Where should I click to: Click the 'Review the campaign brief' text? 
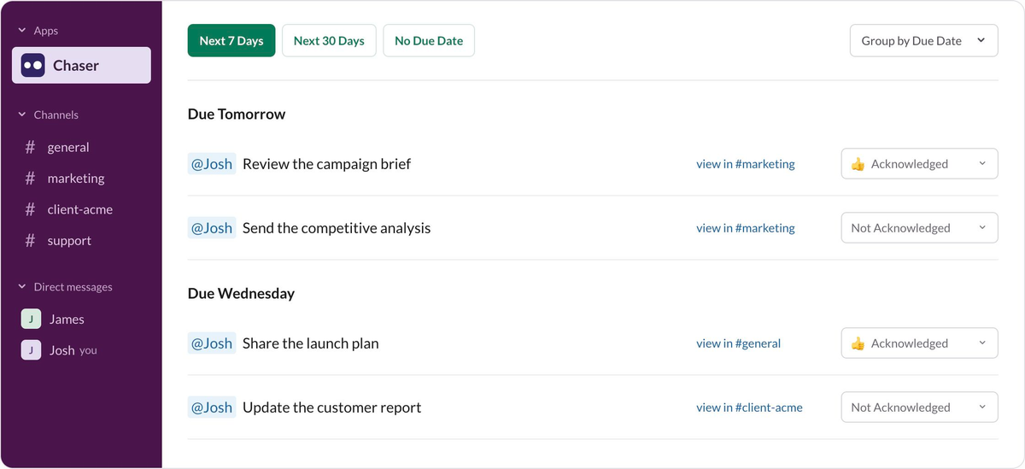(326, 164)
